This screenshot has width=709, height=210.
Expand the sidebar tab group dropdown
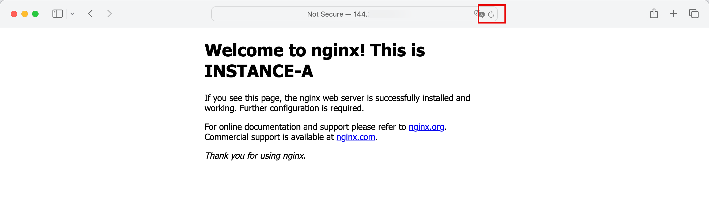pyautogui.click(x=72, y=14)
